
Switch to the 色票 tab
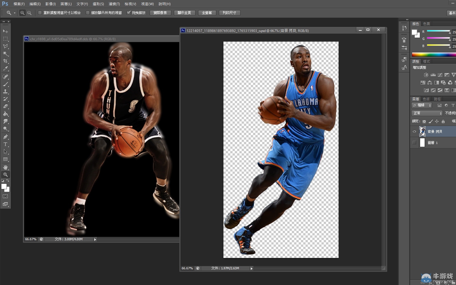pos(426,24)
